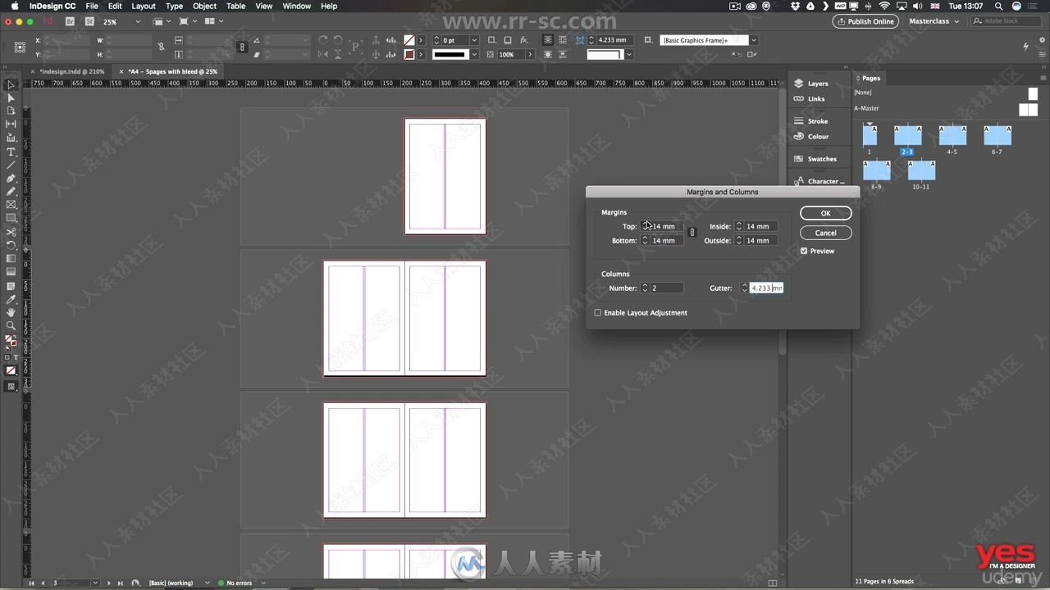Click the Adobe Stock search field
This screenshot has height=590, width=1050.
click(x=1006, y=21)
